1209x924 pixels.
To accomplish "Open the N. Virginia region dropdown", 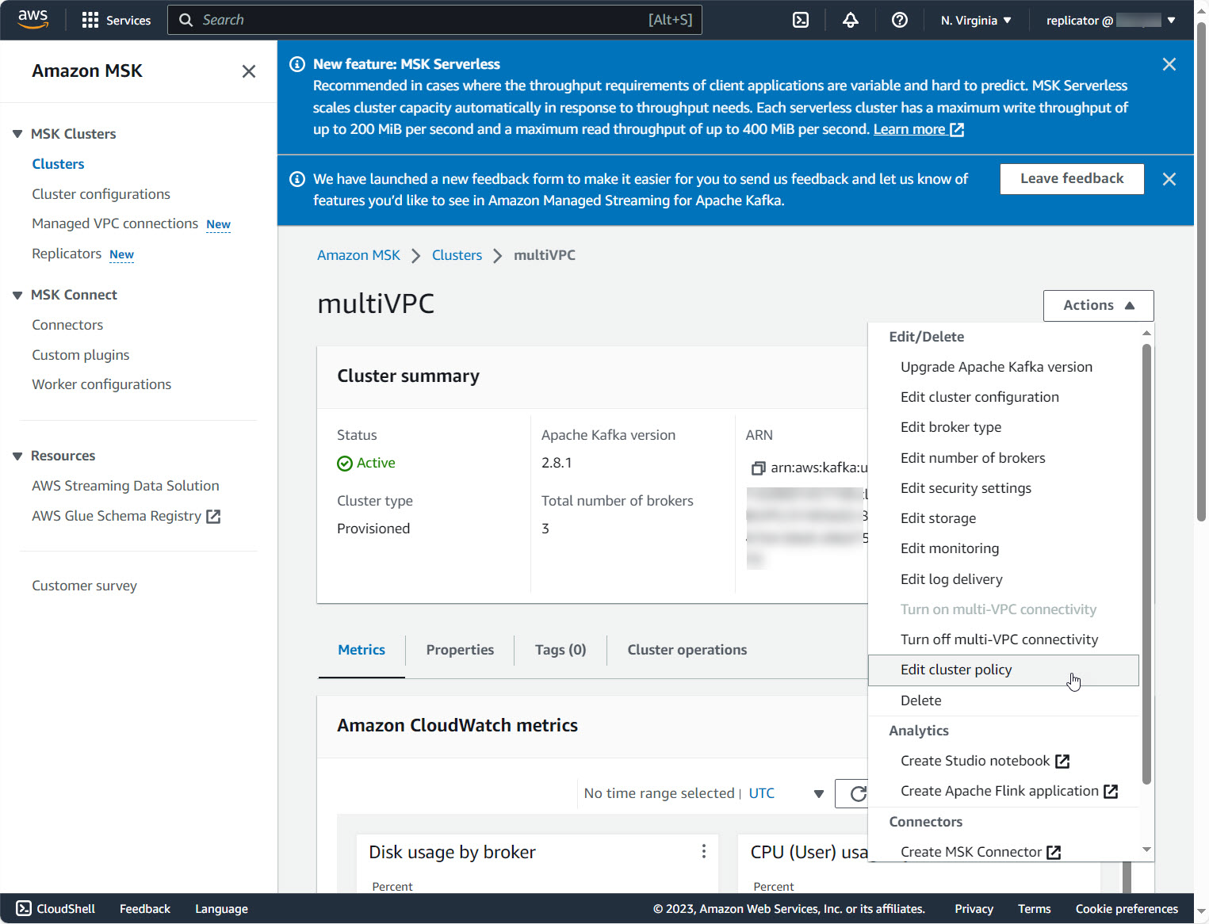I will [x=976, y=20].
